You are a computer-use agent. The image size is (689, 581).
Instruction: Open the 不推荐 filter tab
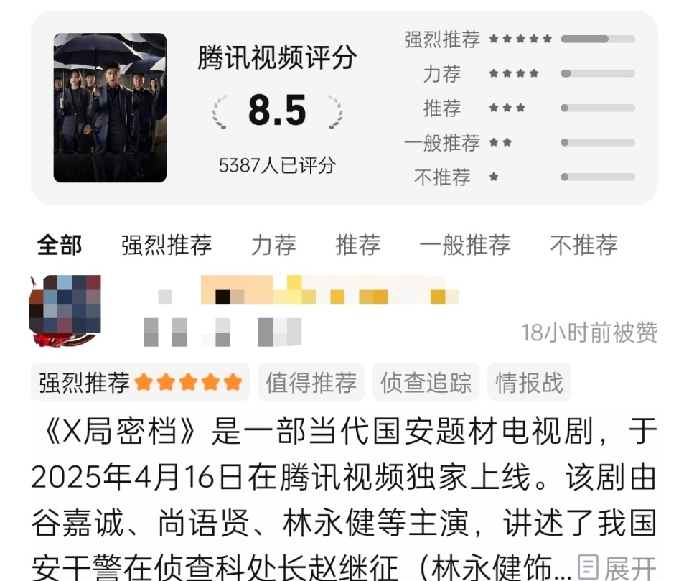[583, 245]
